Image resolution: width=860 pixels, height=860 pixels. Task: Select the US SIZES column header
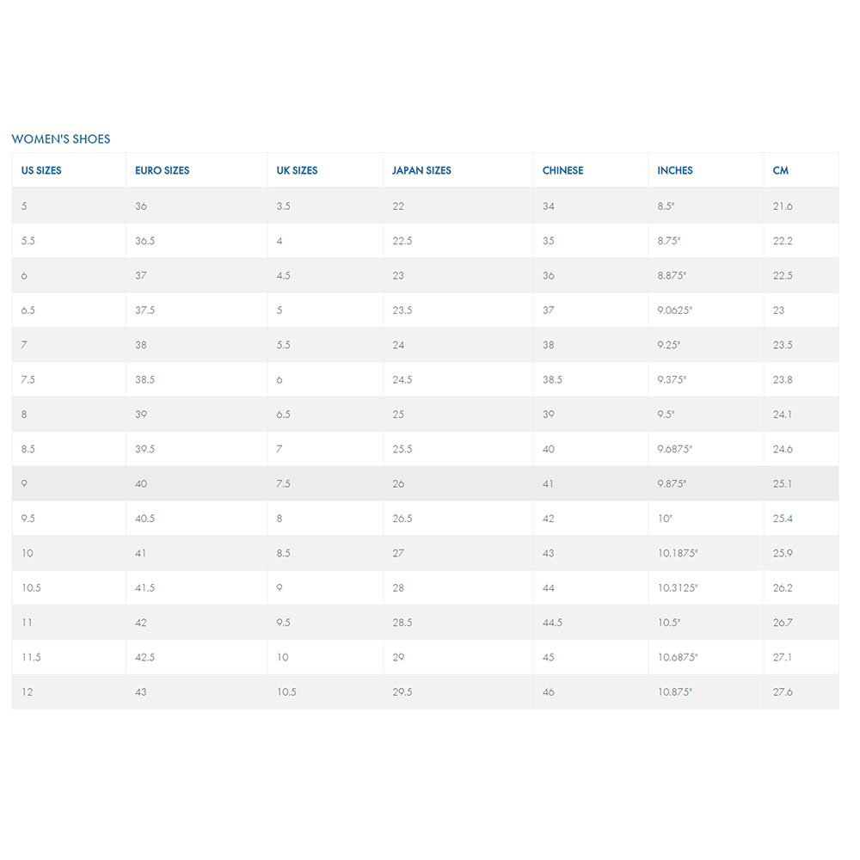(x=41, y=170)
